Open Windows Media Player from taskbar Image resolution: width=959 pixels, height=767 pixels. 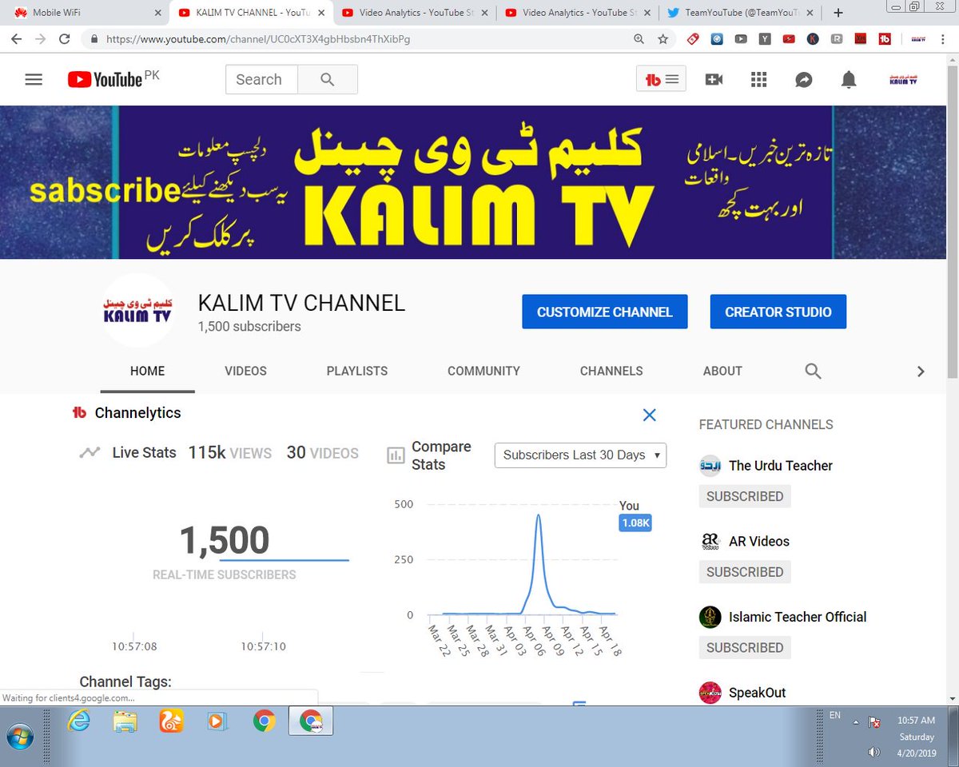coord(217,721)
